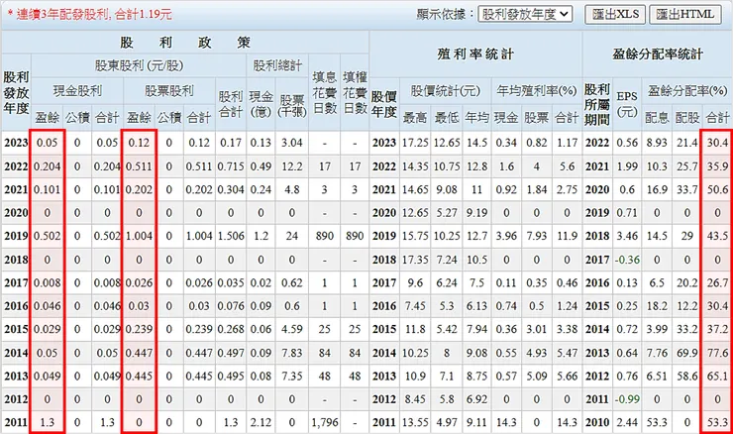
Task: Click the 3.96 cash yield cell
Action: [506, 236]
